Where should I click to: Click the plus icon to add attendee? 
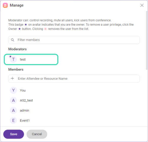coord(12,79)
